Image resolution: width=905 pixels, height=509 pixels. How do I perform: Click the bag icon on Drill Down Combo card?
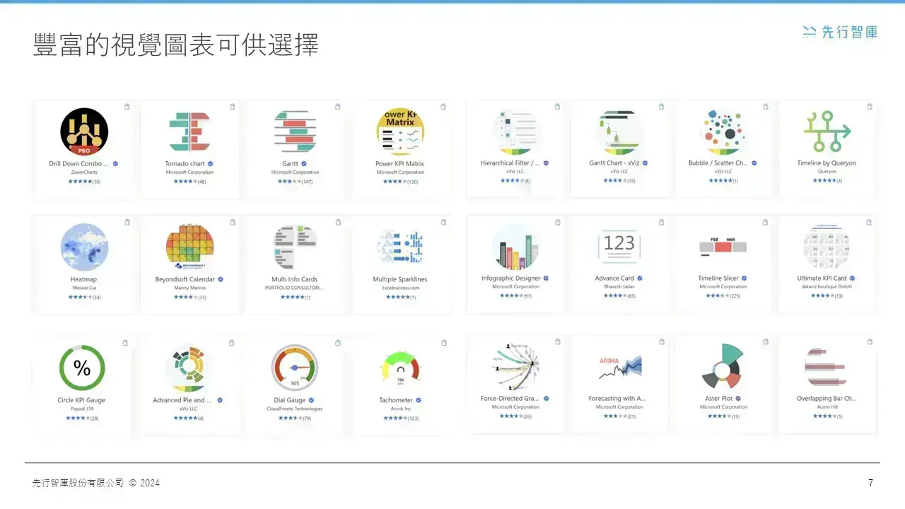point(127,107)
